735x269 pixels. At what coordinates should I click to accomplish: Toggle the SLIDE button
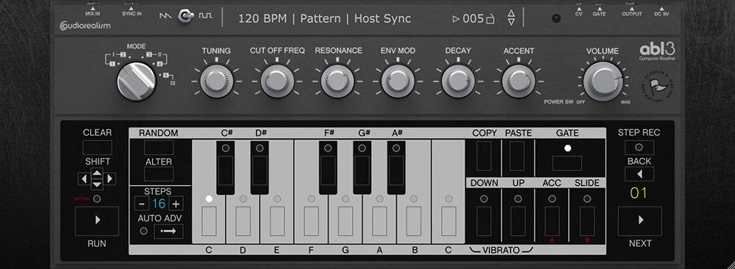587,220
